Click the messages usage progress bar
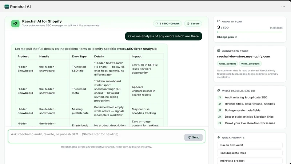The width and height of the screenshot is (291, 164). tap(250, 32)
